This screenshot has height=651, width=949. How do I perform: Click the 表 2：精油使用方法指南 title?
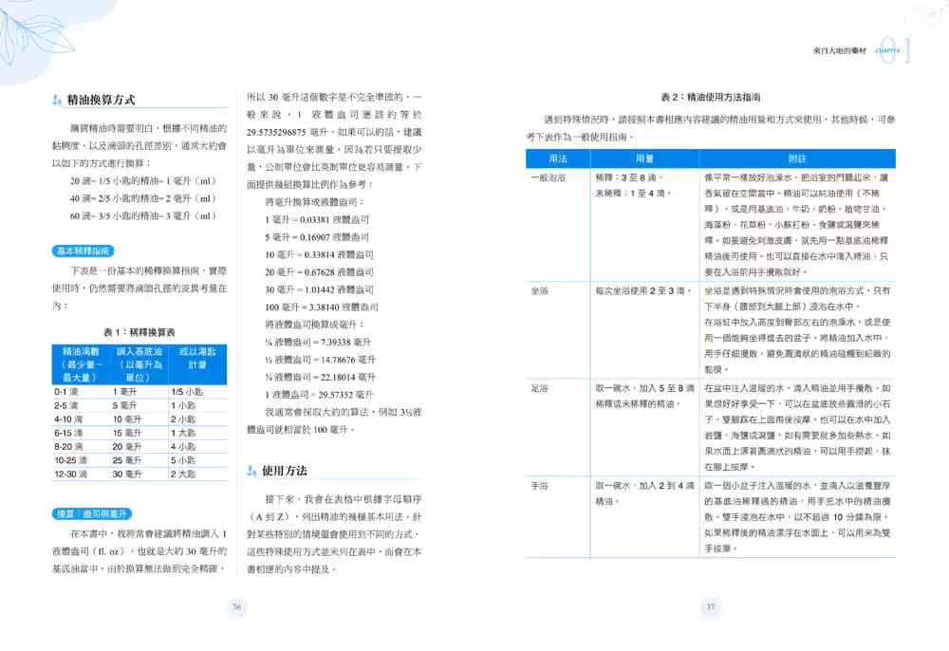[711, 97]
